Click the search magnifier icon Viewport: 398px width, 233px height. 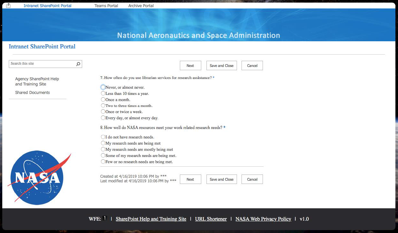coord(78,64)
